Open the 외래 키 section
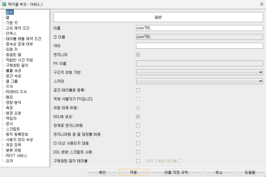The height and width of the screenshot is (177, 266). click(x=12, y=49)
